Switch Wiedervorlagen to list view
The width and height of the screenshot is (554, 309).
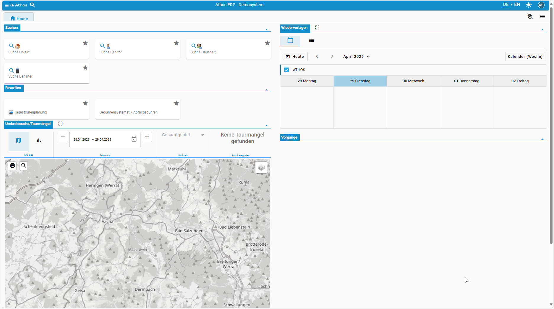pyautogui.click(x=312, y=41)
